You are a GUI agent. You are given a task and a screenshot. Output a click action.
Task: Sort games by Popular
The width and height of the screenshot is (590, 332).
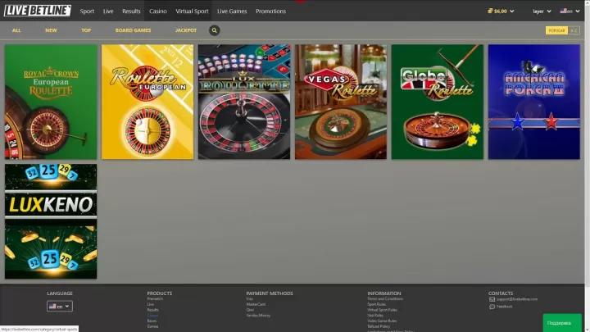click(x=556, y=30)
